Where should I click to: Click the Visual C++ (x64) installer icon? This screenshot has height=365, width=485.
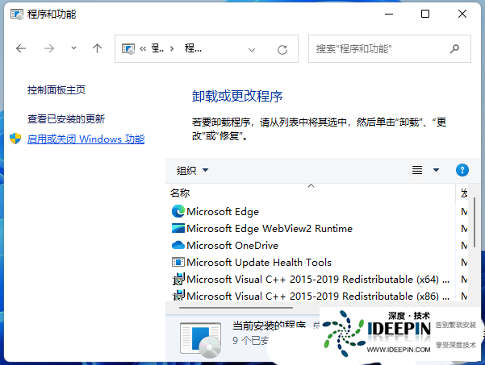click(x=178, y=279)
